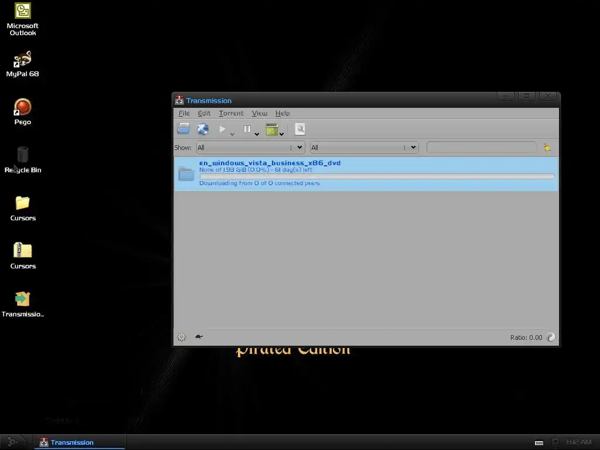The width and height of the screenshot is (600, 450).
Task: Open the options gear in status bar
Action: coord(182,337)
